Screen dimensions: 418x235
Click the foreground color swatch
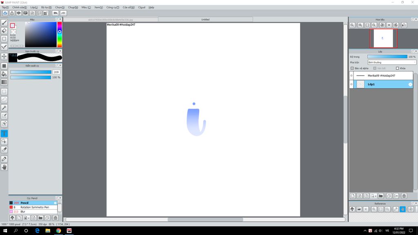[x=13, y=26]
